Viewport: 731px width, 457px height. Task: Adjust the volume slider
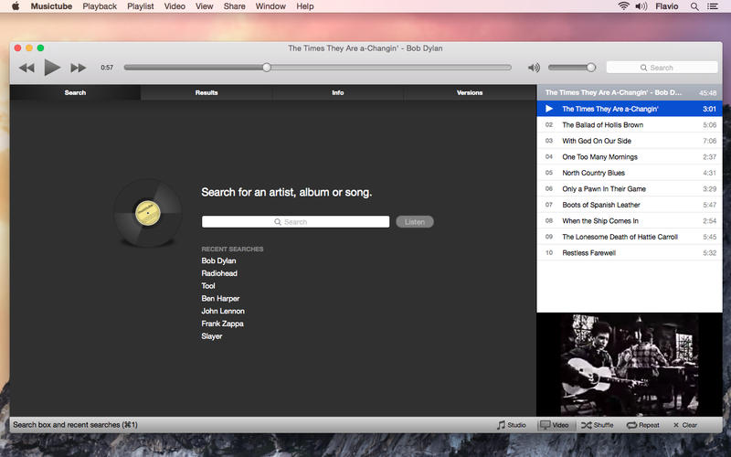(572, 67)
